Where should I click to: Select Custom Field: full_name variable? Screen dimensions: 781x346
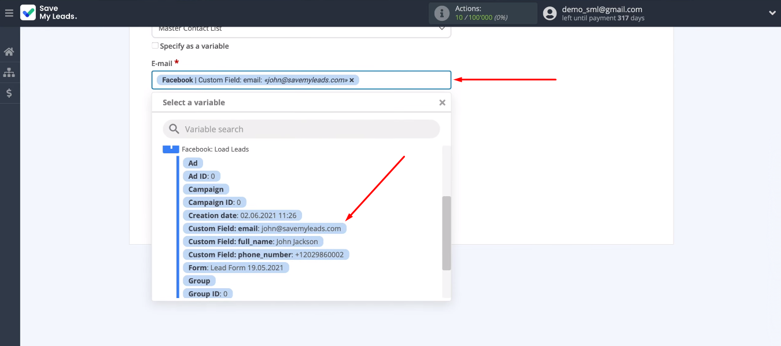[253, 241]
